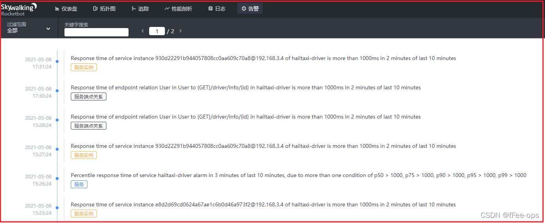Click the 服务端点关系 tag under 17:30:24 alarm
Image resolution: width=545 pixels, height=223 pixels.
pos(89,96)
